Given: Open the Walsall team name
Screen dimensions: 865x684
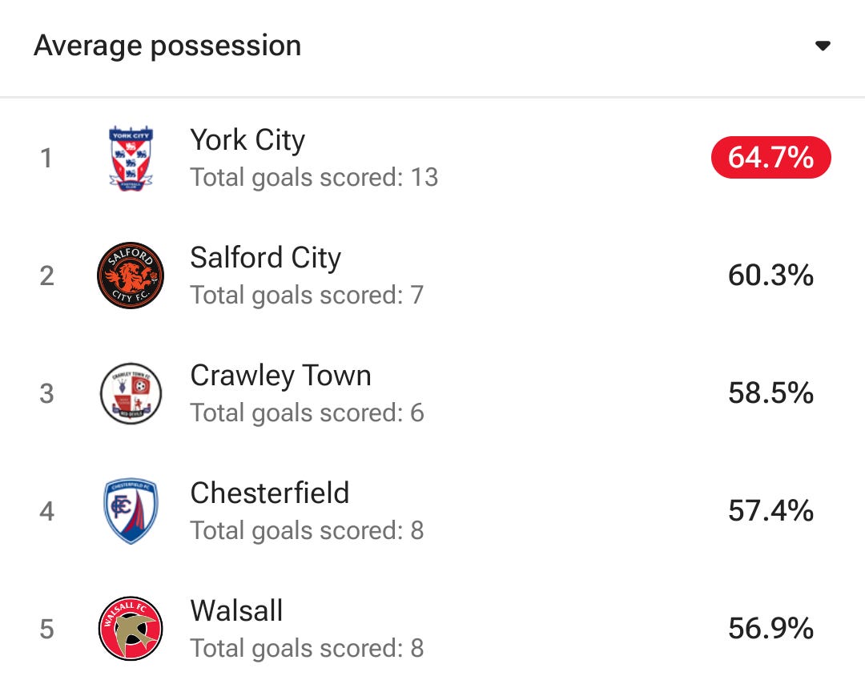Looking at the screenshot, I should tap(236, 610).
